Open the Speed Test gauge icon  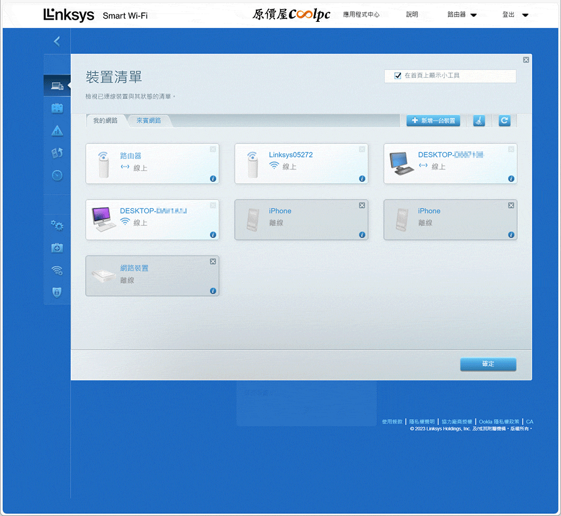57,175
